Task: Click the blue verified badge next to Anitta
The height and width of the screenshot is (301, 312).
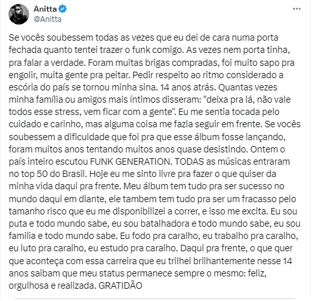Action: [63, 9]
